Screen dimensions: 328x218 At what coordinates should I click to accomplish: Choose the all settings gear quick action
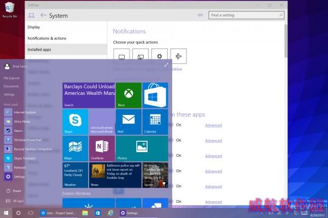click(160, 56)
